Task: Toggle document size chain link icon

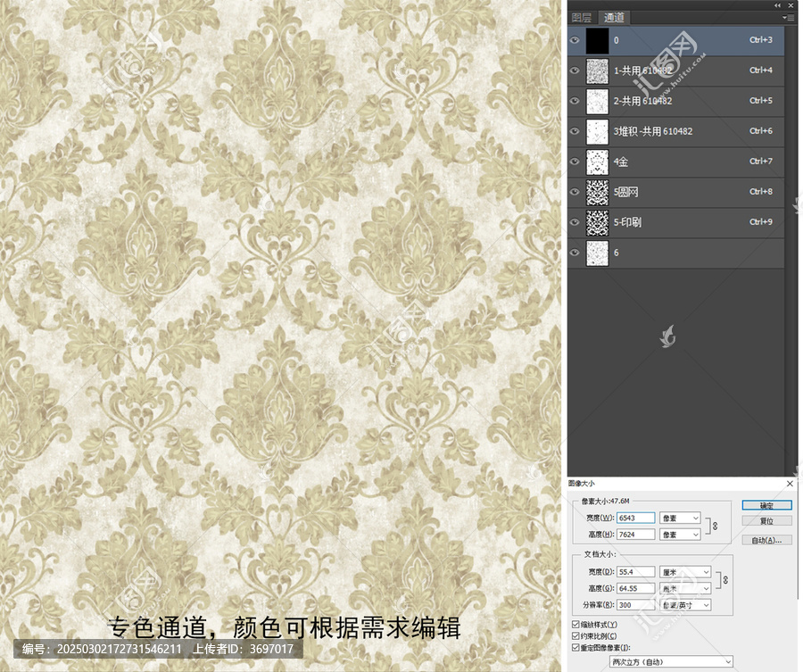Action: (x=725, y=580)
